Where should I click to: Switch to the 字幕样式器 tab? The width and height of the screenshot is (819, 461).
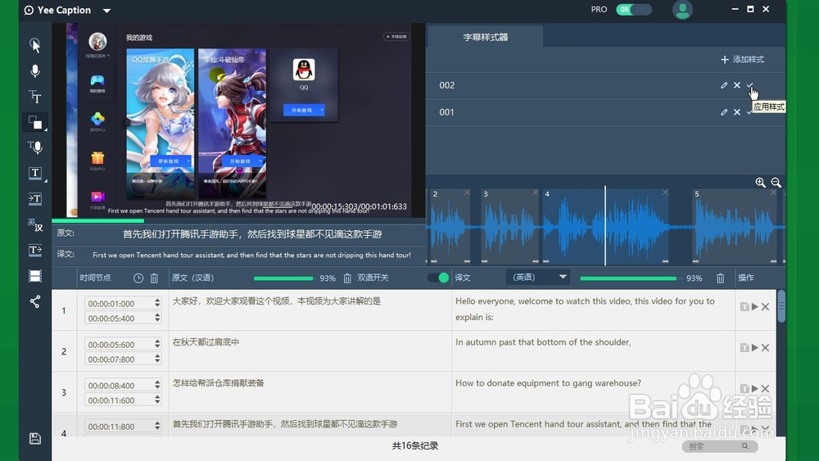(485, 37)
